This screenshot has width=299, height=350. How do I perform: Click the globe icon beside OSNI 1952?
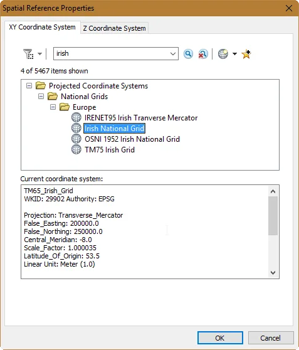coord(76,139)
